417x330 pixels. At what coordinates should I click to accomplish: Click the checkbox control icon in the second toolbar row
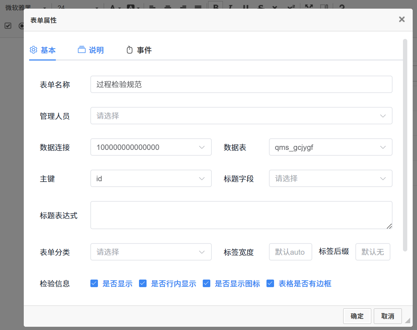[x=8, y=26]
